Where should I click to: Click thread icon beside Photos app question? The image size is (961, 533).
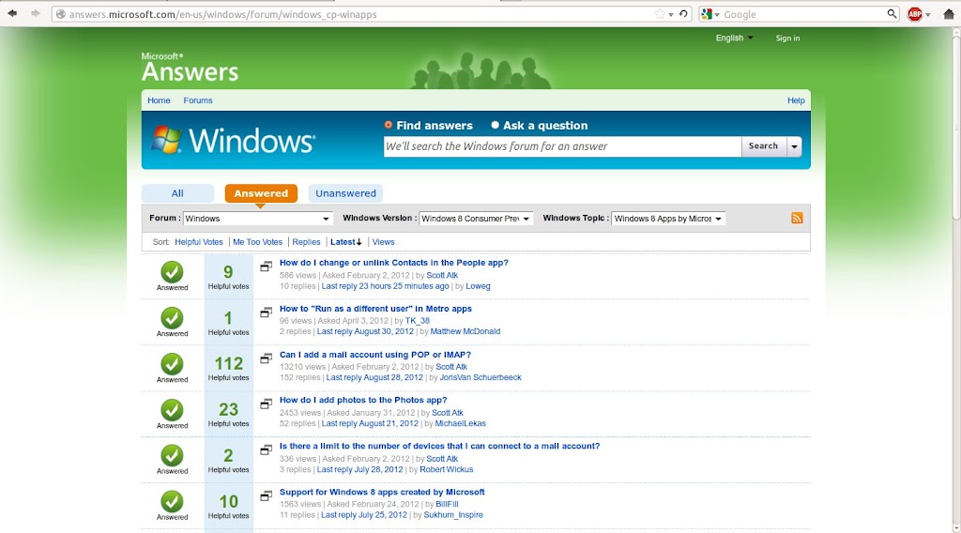click(266, 404)
